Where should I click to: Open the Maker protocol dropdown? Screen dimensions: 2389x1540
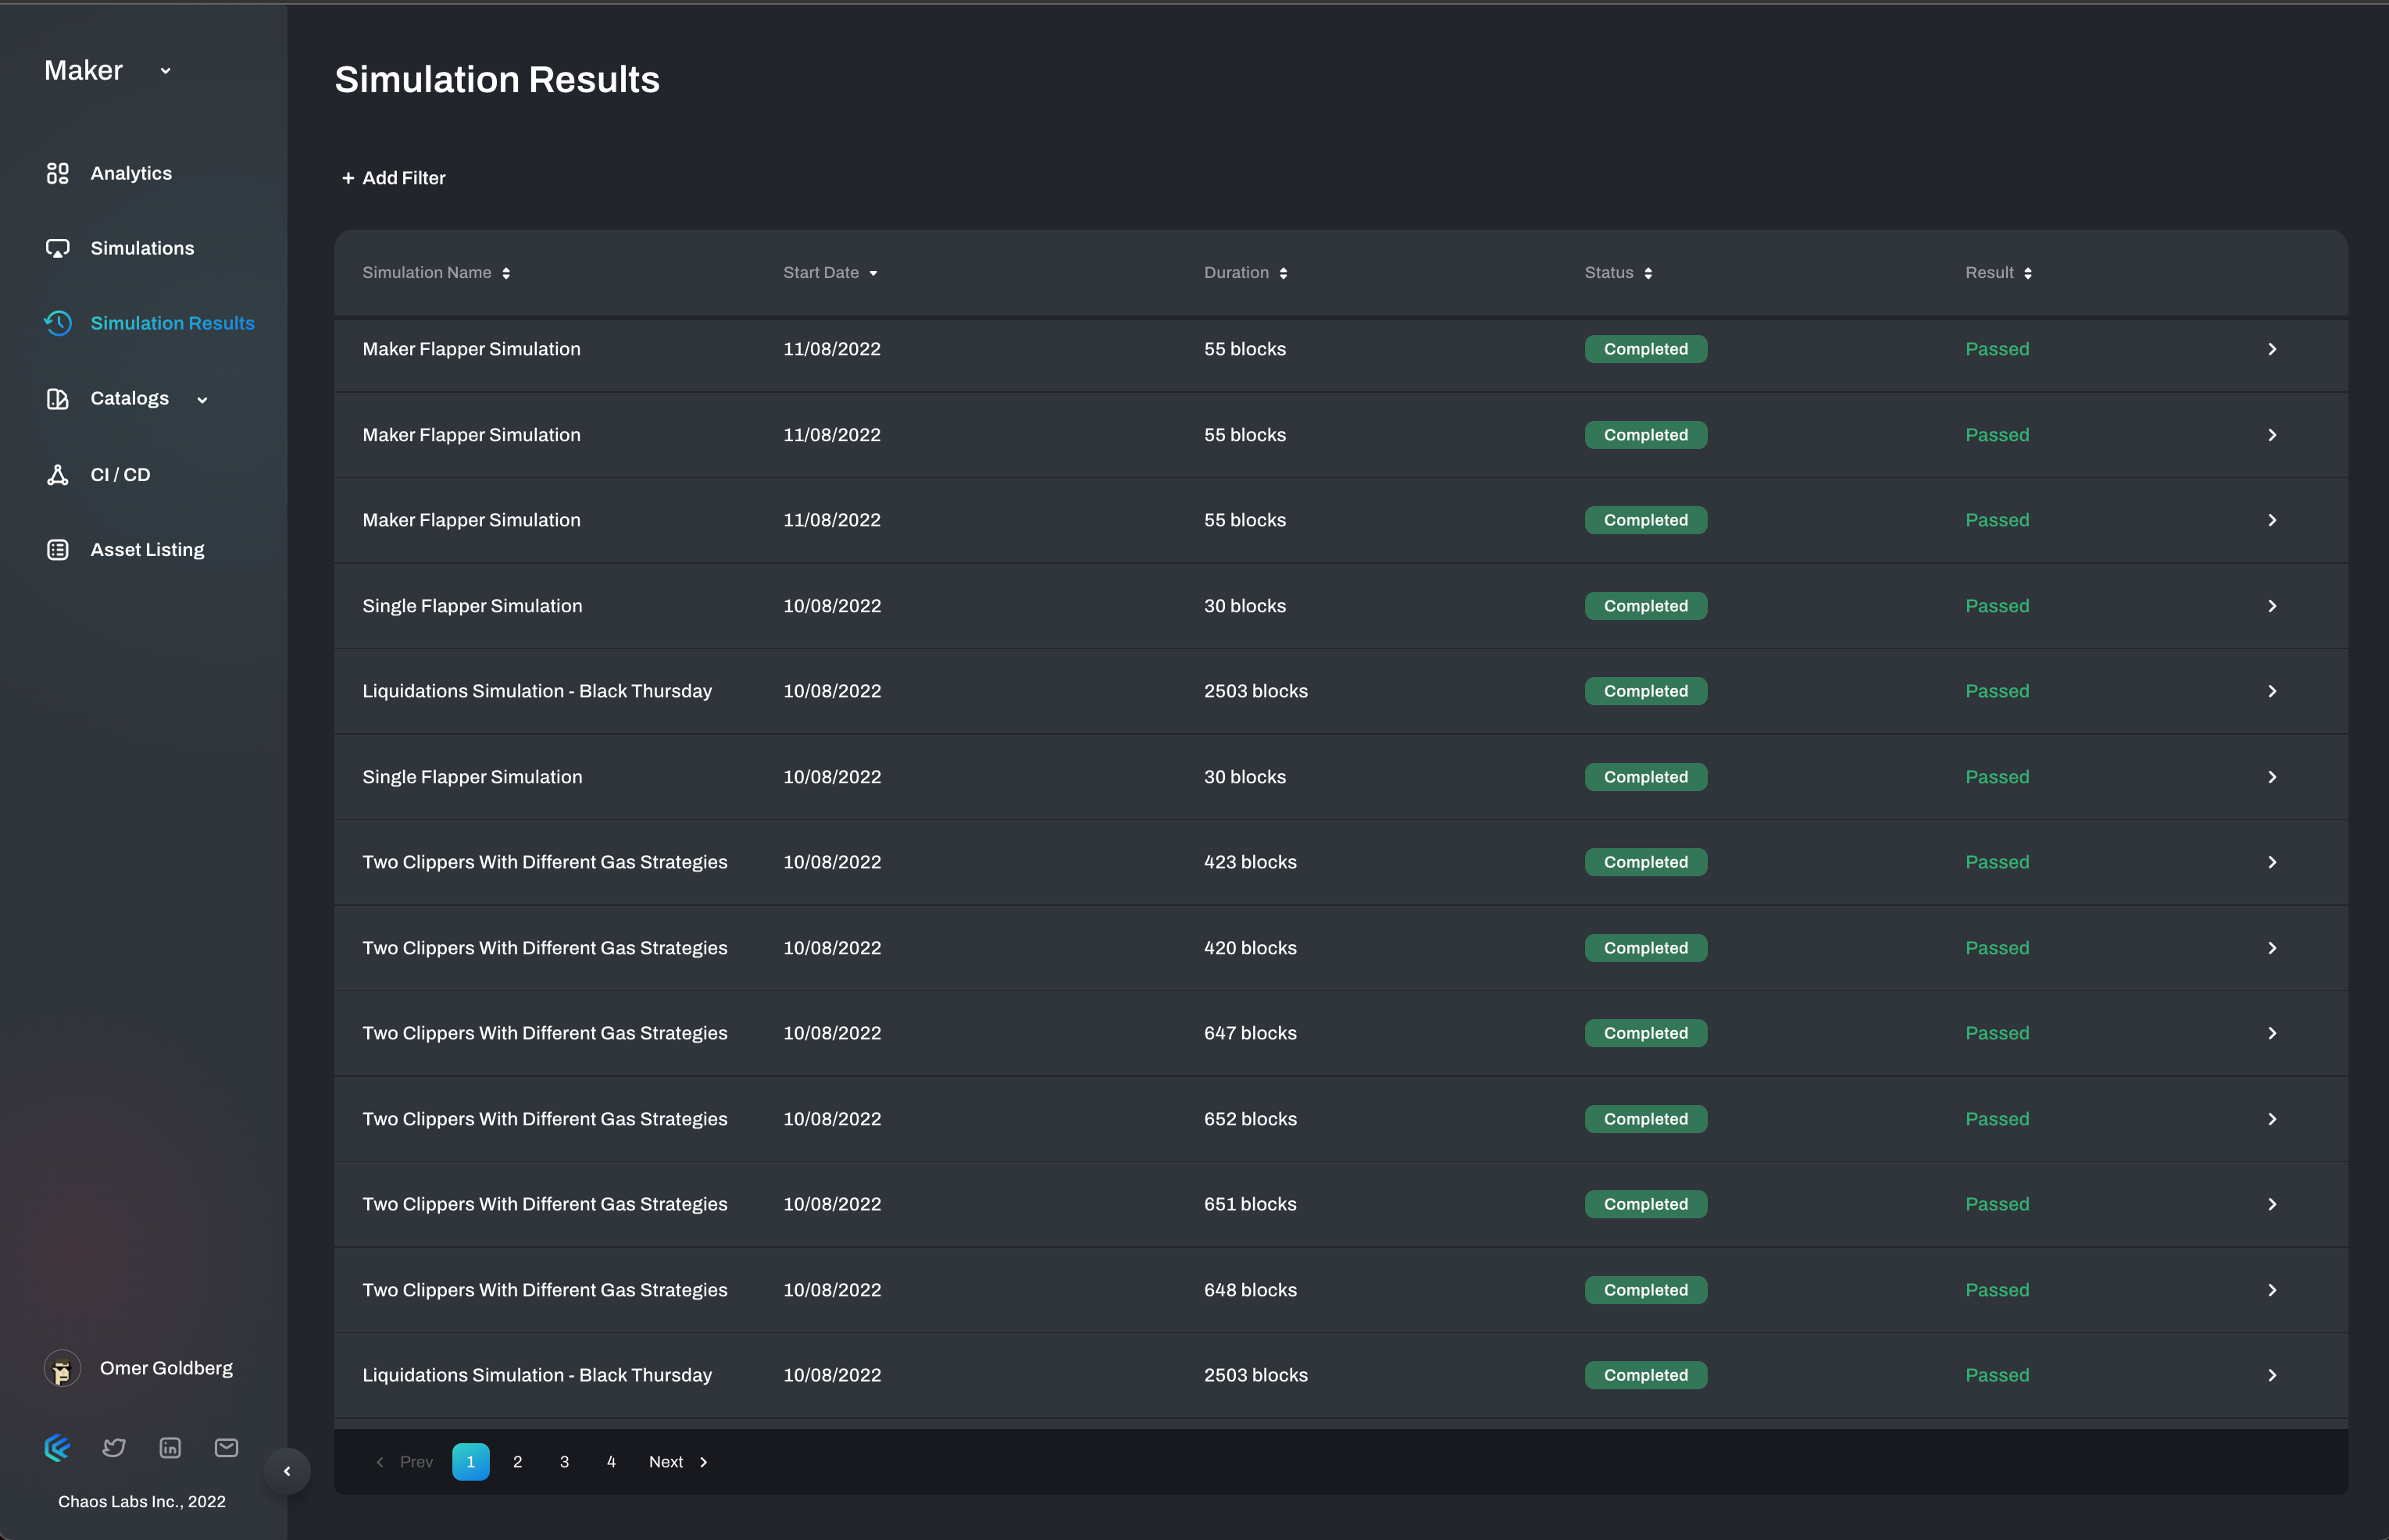165,71
